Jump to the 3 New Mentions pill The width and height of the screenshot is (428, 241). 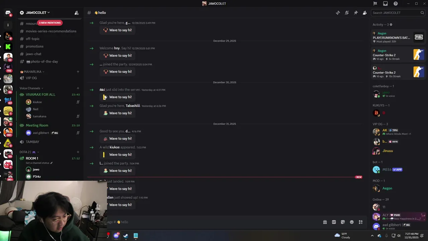click(x=50, y=23)
